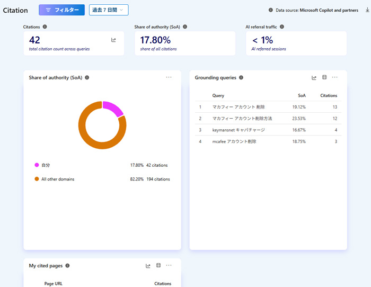Click the 自分 legend label
The image size is (371, 287).
46,165
